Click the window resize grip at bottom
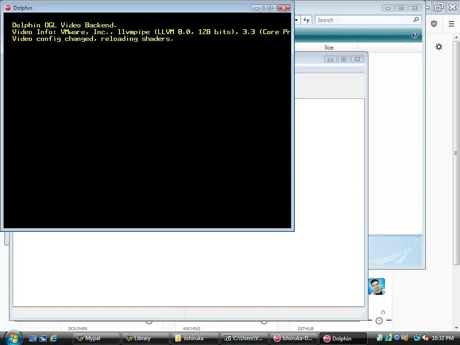 (362, 314)
